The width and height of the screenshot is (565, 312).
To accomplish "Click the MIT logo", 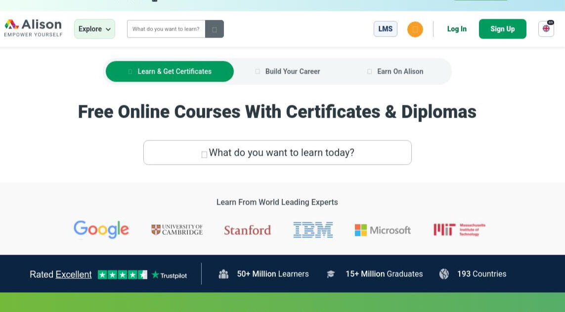I will [x=459, y=229].
